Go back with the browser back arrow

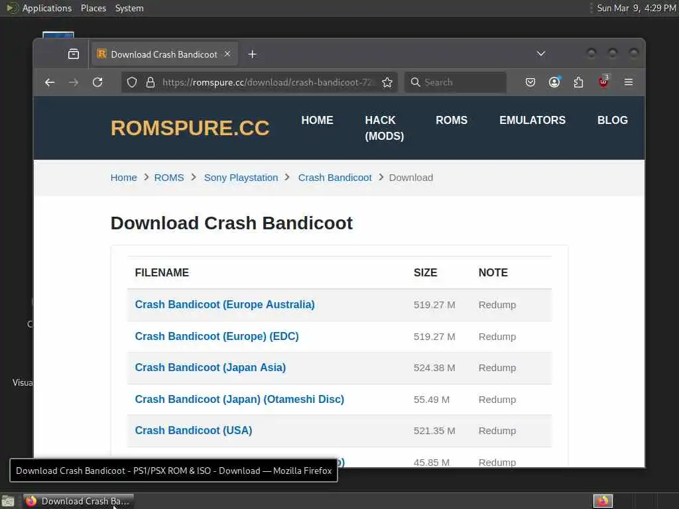click(50, 82)
